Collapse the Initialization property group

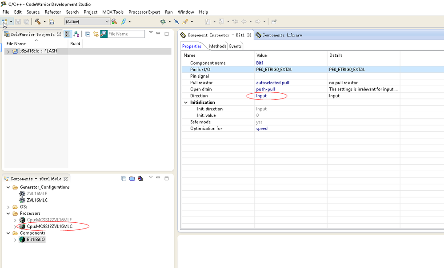(186, 102)
